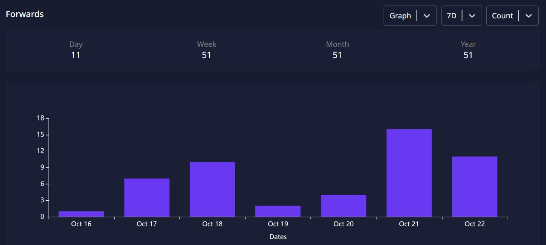Click the chevron arrow in 7D dropdown
This screenshot has height=245, width=546.
tap(472, 16)
